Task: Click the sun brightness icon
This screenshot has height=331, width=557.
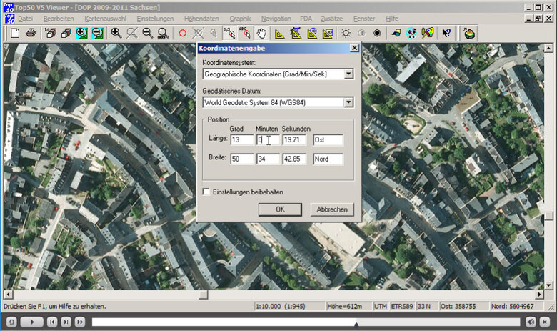Action: (x=346, y=33)
